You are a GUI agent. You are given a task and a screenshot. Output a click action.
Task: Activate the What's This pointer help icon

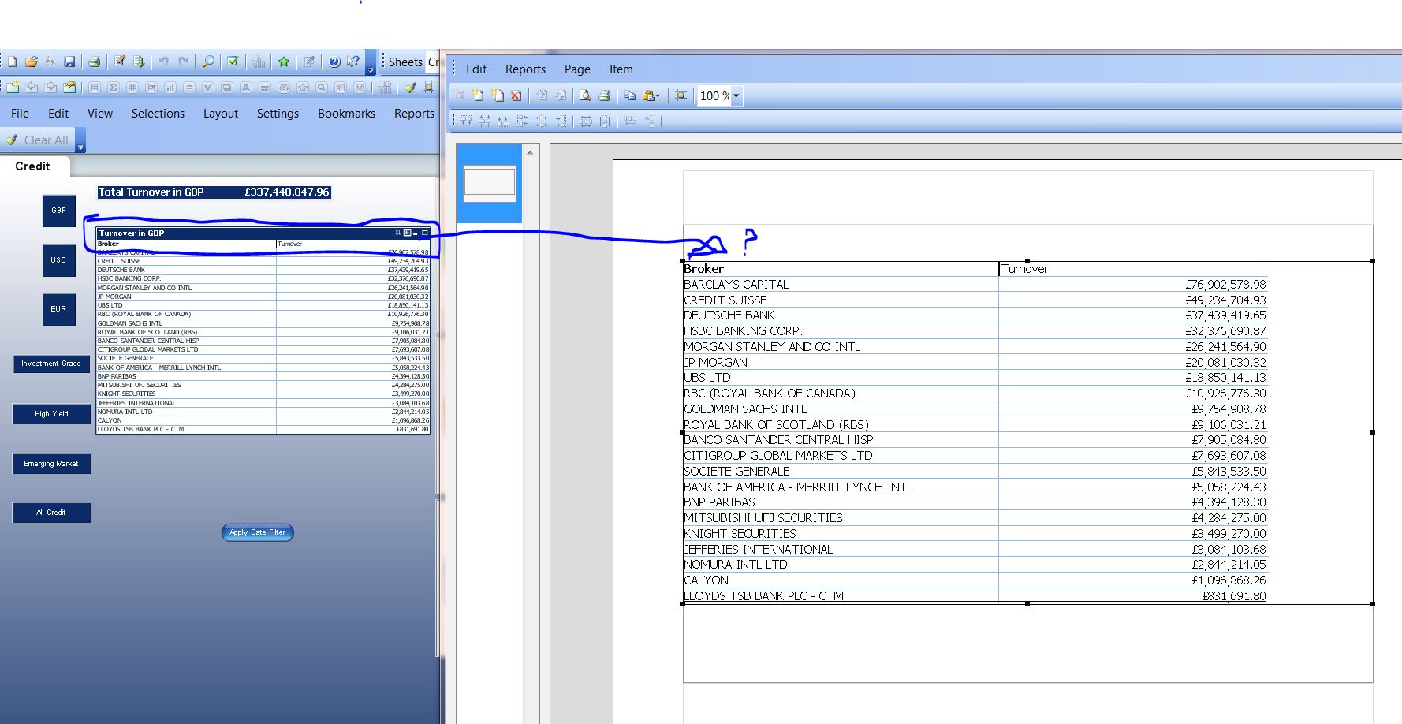353,62
